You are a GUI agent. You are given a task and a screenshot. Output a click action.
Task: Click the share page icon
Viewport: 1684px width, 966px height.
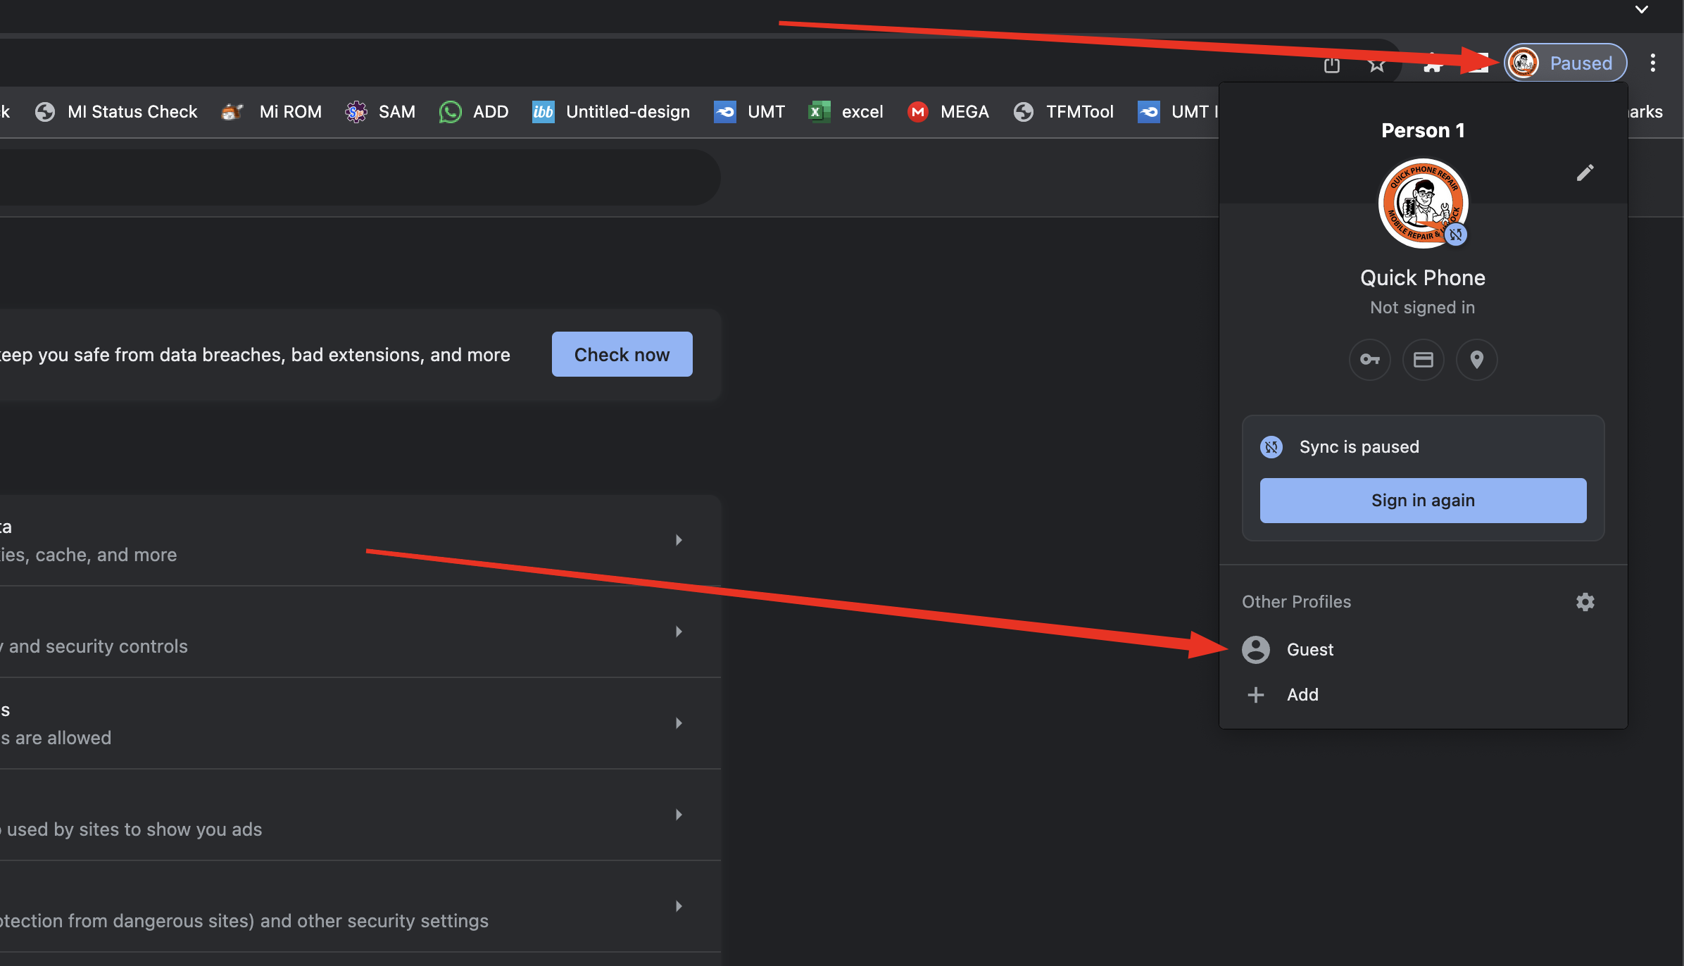pyautogui.click(x=1331, y=65)
